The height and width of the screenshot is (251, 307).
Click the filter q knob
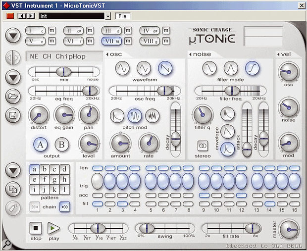203,115
